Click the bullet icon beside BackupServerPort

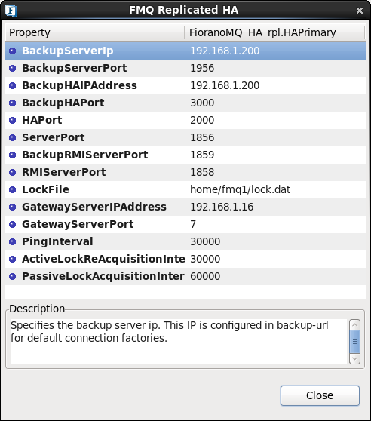click(13, 68)
